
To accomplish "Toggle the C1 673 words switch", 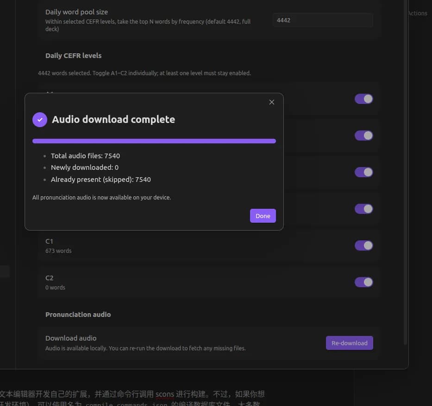I will click(363, 245).
